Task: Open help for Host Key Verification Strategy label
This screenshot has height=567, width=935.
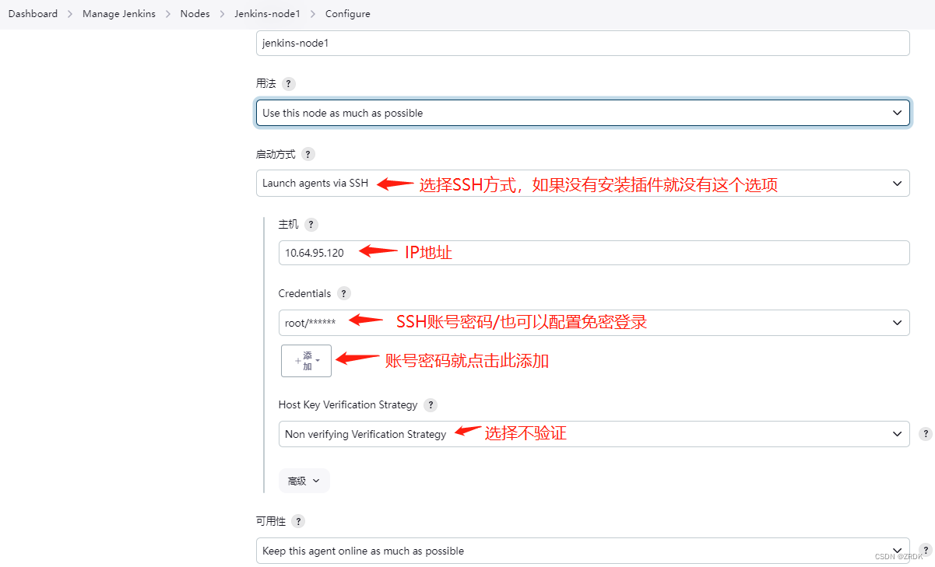Action: click(431, 404)
